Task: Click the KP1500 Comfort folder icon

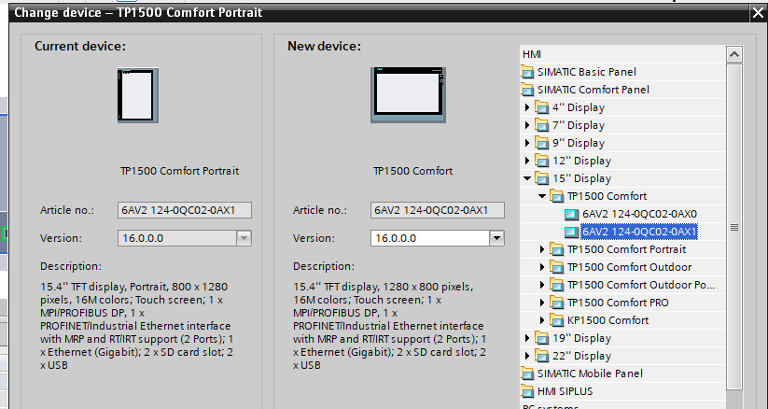Action: click(557, 320)
